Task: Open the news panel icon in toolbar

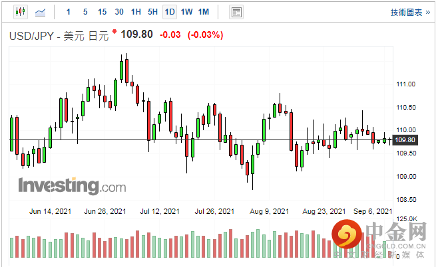Action: tap(235, 12)
